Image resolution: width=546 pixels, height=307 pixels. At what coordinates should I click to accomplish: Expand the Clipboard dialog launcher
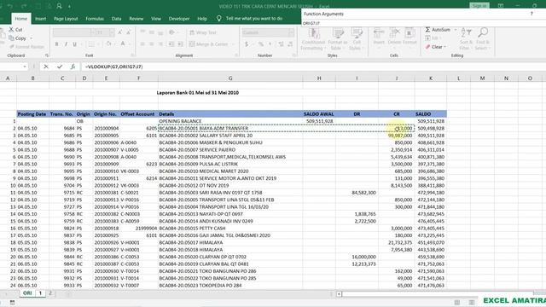pyautogui.click(x=46, y=55)
